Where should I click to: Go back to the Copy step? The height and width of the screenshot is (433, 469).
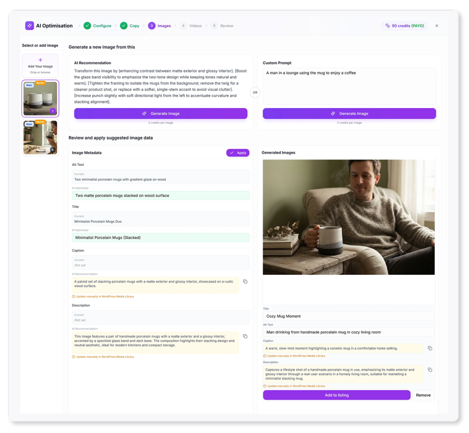[130, 26]
